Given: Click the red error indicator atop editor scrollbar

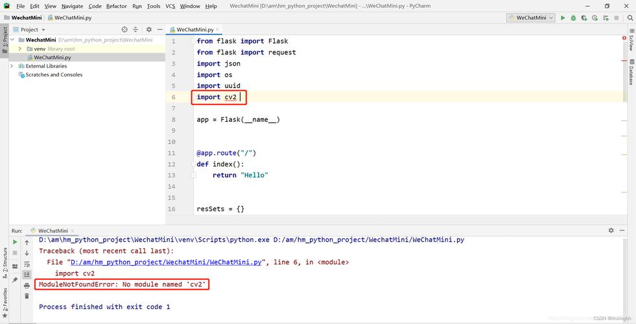Looking at the screenshot, I should [x=624, y=38].
